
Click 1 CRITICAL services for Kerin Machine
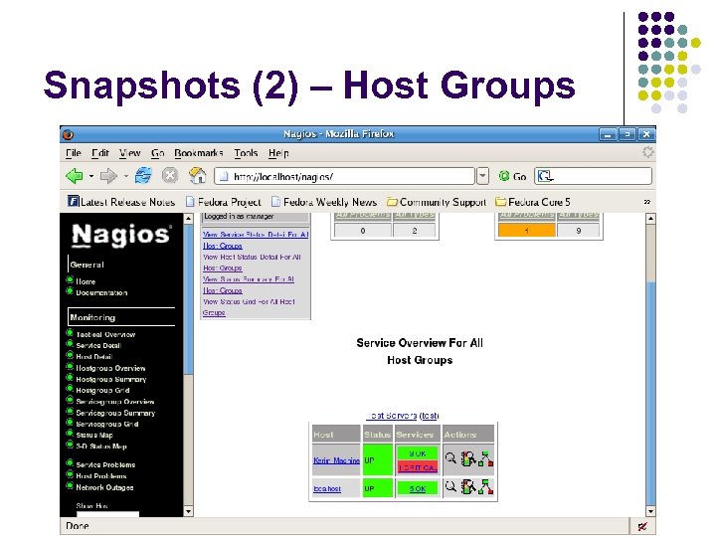pos(418,467)
